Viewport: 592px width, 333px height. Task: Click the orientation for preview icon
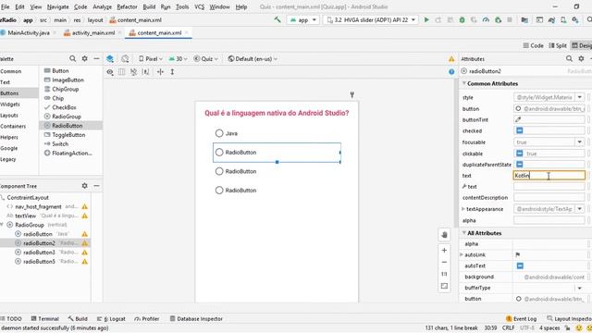(125, 59)
